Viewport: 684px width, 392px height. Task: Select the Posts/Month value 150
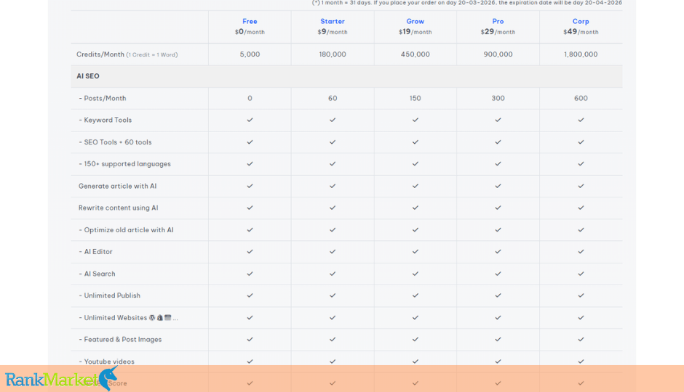point(415,98)
